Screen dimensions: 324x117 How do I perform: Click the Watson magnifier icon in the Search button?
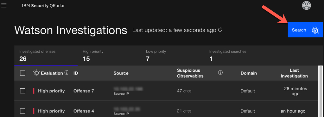click(x=315, y=30)
